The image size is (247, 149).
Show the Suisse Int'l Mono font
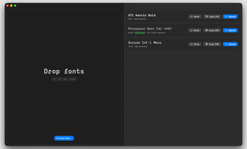[x=195, y=44]
